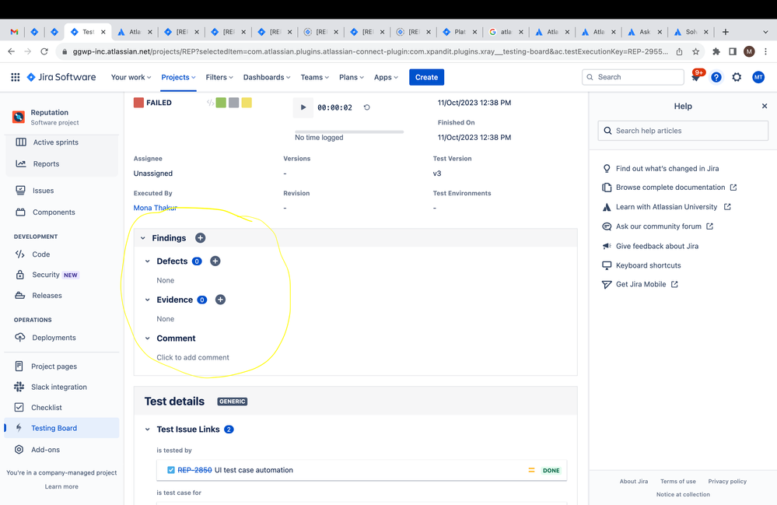Screen dimensions: 777x505
Task: Focus the Jira Search box
Action: pyautogui.click(x=633, y=77)
